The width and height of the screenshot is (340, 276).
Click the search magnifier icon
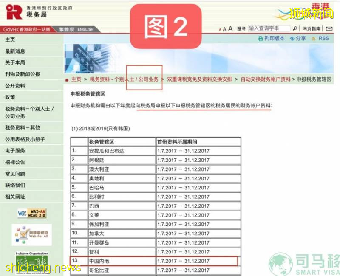pos(295,28)
